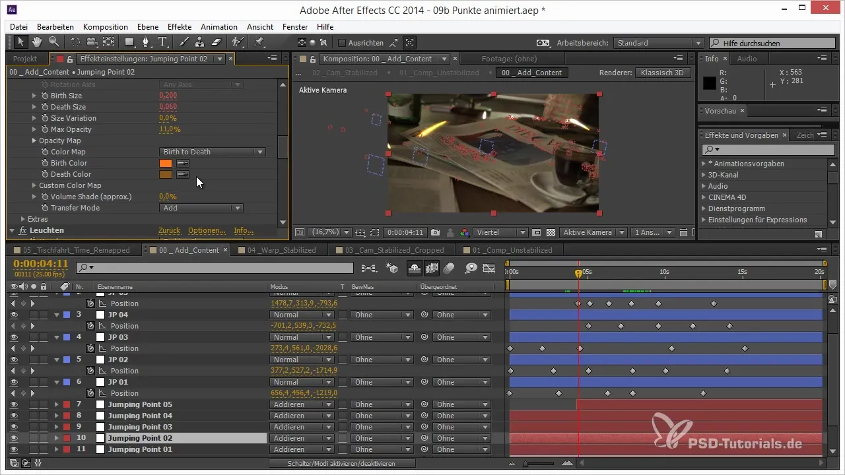Click the show channel RGB icon
Viewport: 845px width, 475px height.
pyautogui.click(x=465, y=233)
